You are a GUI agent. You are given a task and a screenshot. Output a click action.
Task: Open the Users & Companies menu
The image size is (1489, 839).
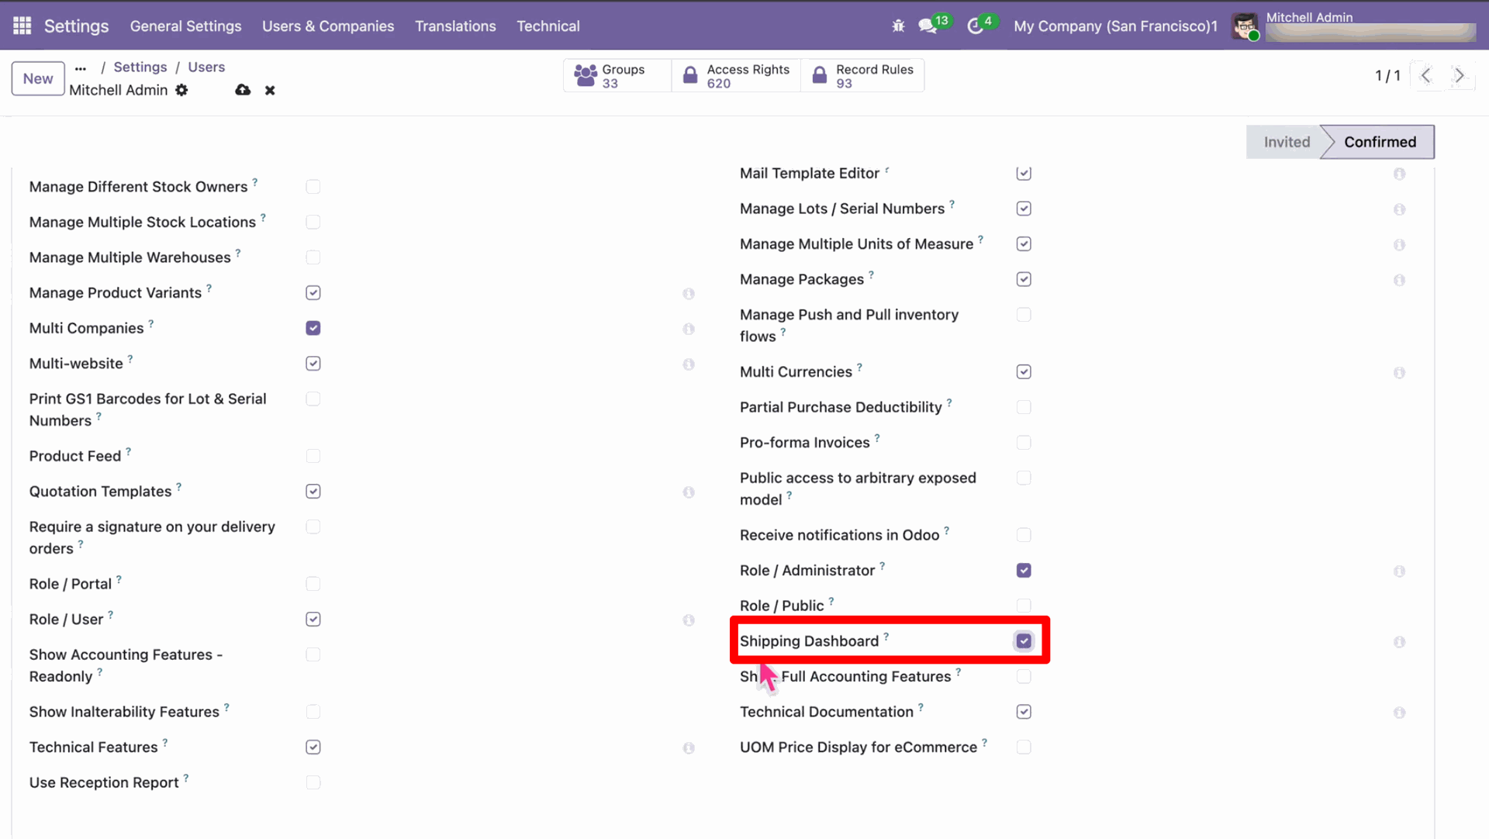pos(328,26)
